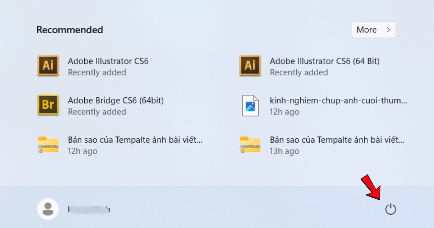Open the user account name label

89,209
